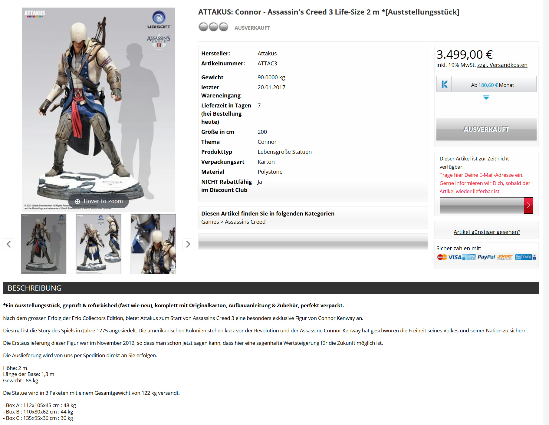Click the main Connor product image
Screen dimensions: 549x425
98,110
